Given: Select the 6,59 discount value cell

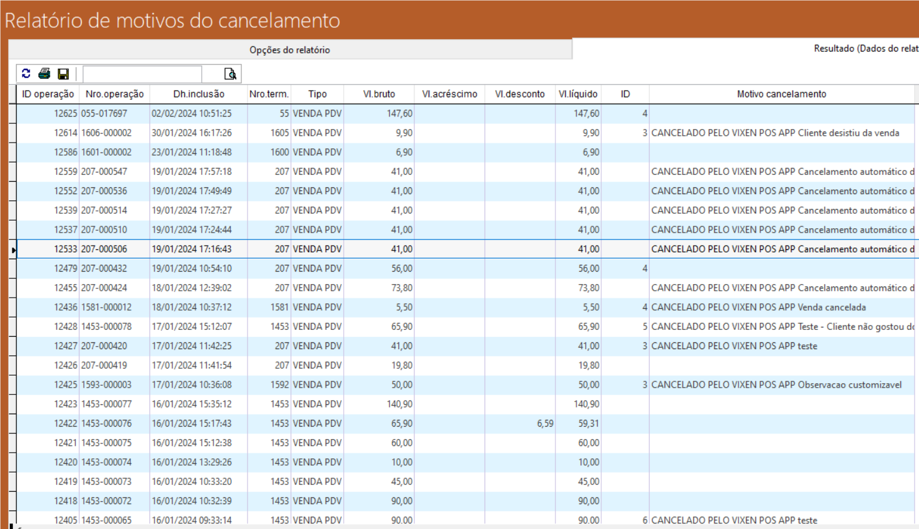Looking at the screenshot, I should click(545, 424).
